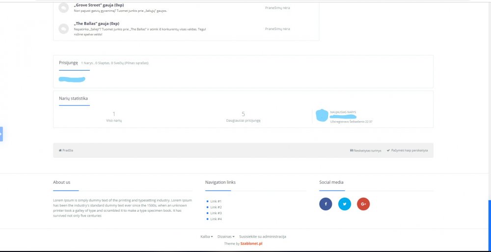The image size is (491, 252).
Task: Click the online member name under Prisijungę
Action: [x=72, y=79]
